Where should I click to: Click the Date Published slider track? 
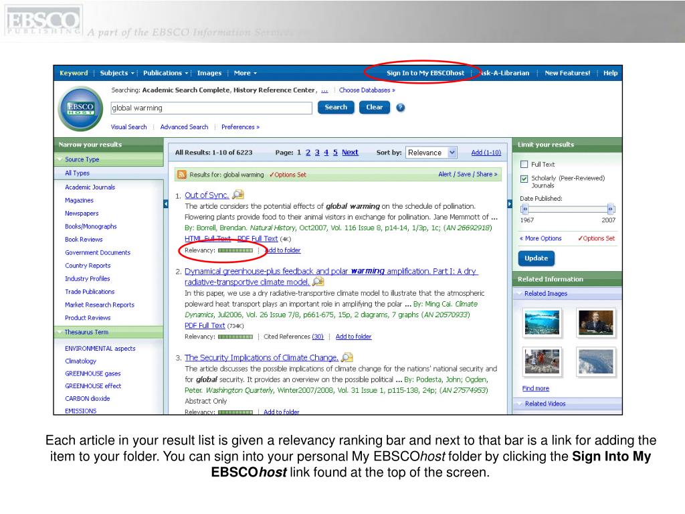[x=567, y=209]
